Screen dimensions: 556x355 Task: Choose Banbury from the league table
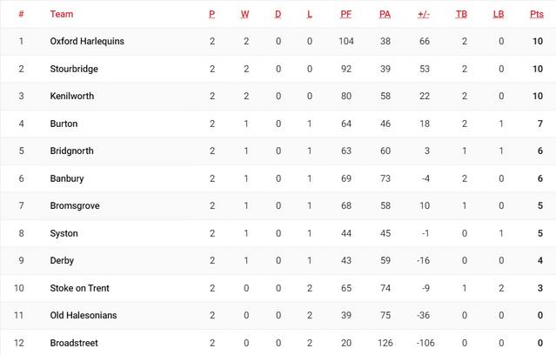[67, 178]
